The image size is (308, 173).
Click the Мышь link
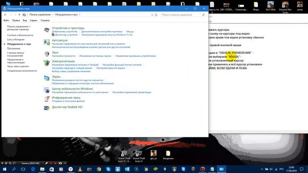[130, 32]
